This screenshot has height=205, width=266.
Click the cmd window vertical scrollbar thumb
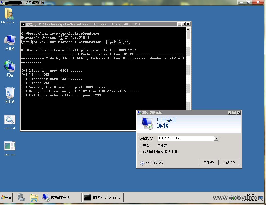tap(188, 35)
